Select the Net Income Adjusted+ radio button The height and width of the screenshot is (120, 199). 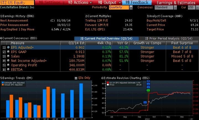click(x=8, y=61)
